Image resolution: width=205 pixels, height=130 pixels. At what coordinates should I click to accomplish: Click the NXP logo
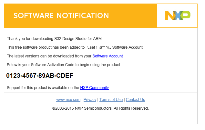(177, 15)
